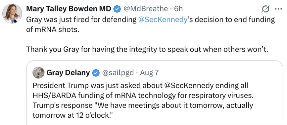
Task: Click Gray Delany's small profile avatar
Action: click(x=38, y=72)
